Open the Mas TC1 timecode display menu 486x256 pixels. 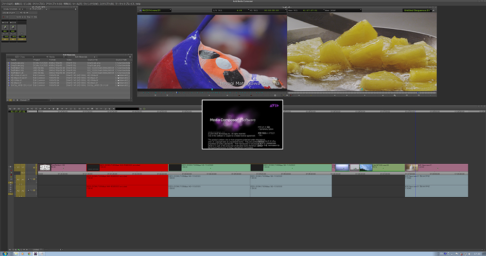[306, 10]
